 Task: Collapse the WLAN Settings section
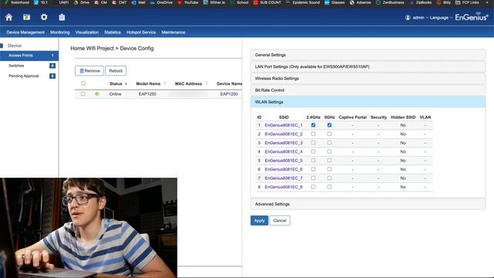[x=368, y=102]
